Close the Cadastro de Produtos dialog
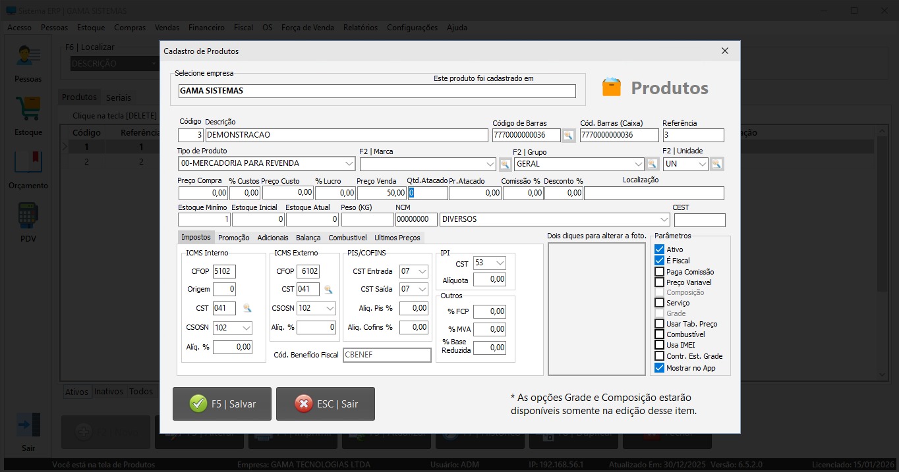Screen dimensions: 899x472 724,51
